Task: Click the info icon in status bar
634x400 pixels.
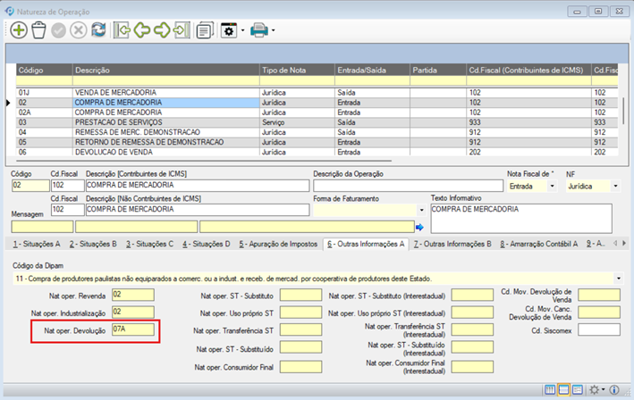Action: pos(614,390)
